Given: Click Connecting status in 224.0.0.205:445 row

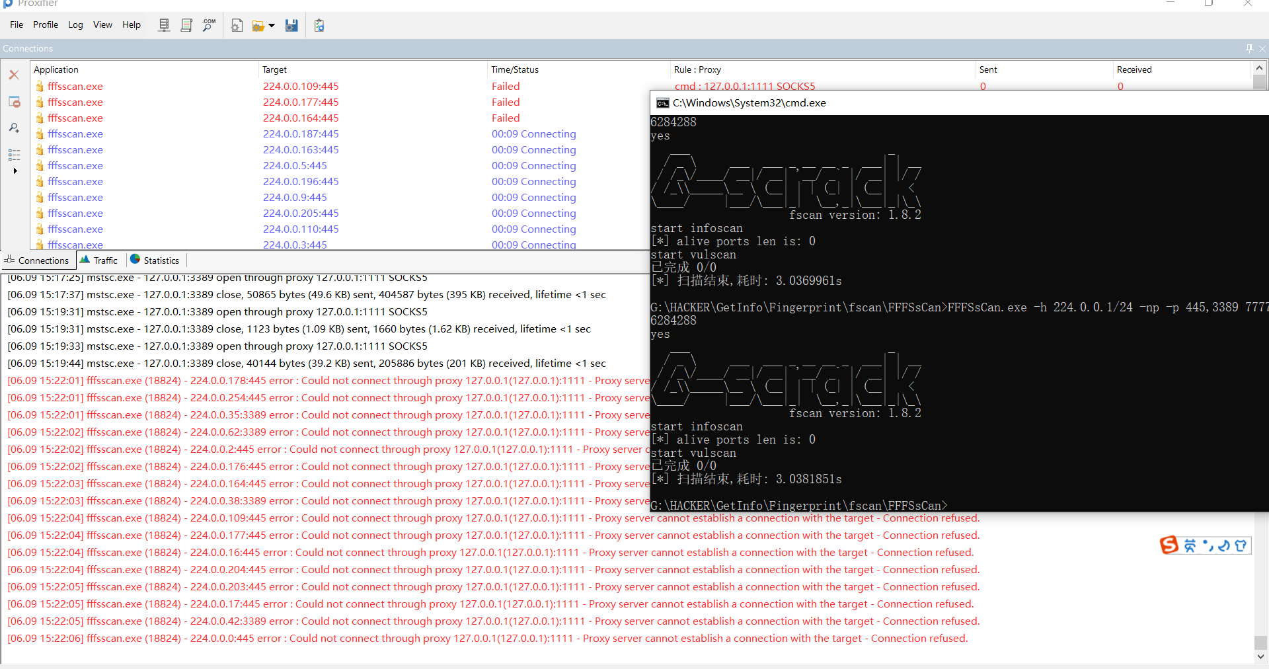Looking at the screenshot, I should click(533, 213).
